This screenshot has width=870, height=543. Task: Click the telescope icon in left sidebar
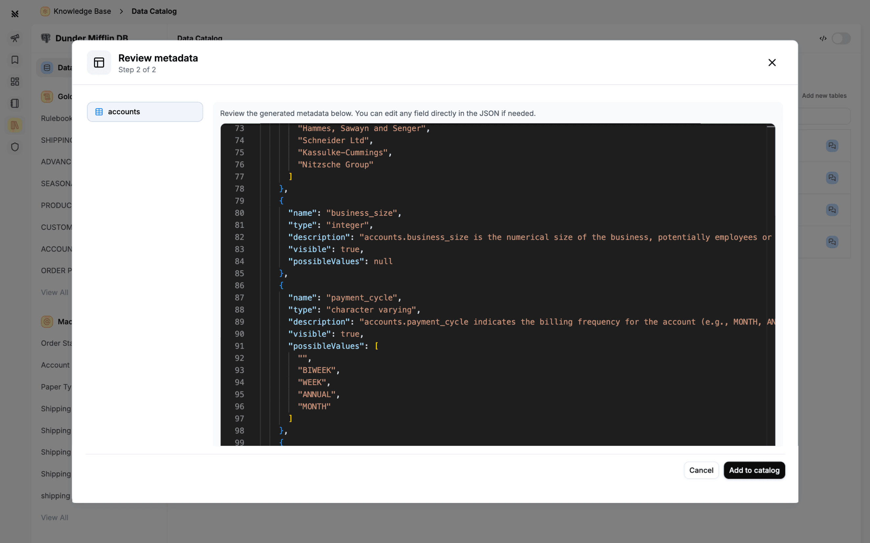pos(15,38)
